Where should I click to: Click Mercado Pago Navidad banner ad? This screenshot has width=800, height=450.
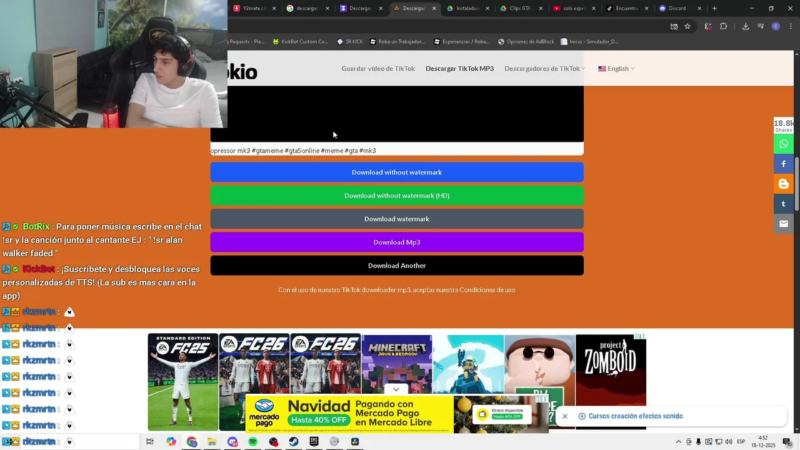pyautogui.click(x=397, y=414)
